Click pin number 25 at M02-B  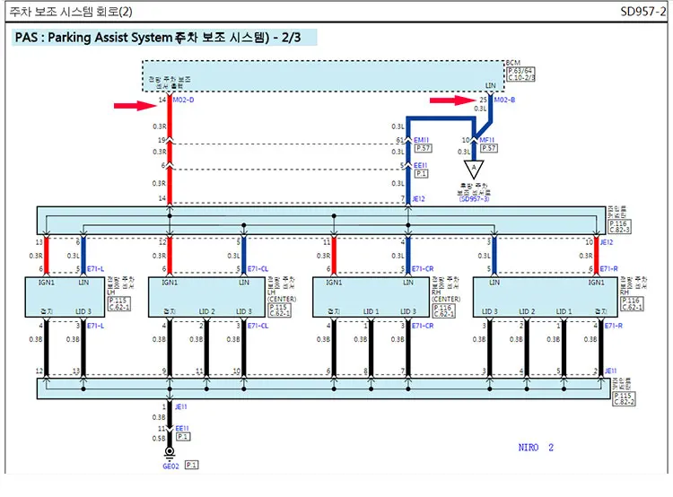tap(484, 100)
